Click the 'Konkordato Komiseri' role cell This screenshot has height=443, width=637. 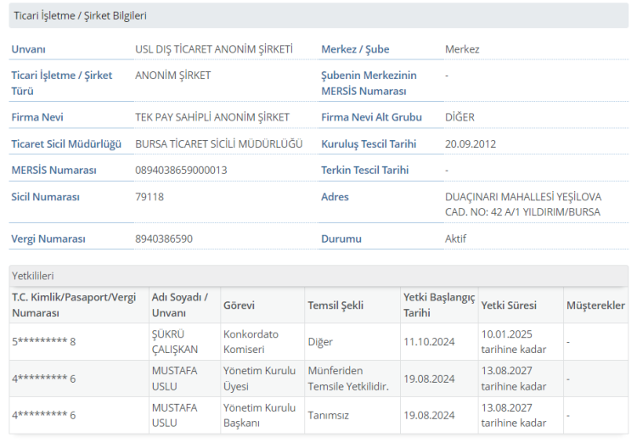point(251,341)
